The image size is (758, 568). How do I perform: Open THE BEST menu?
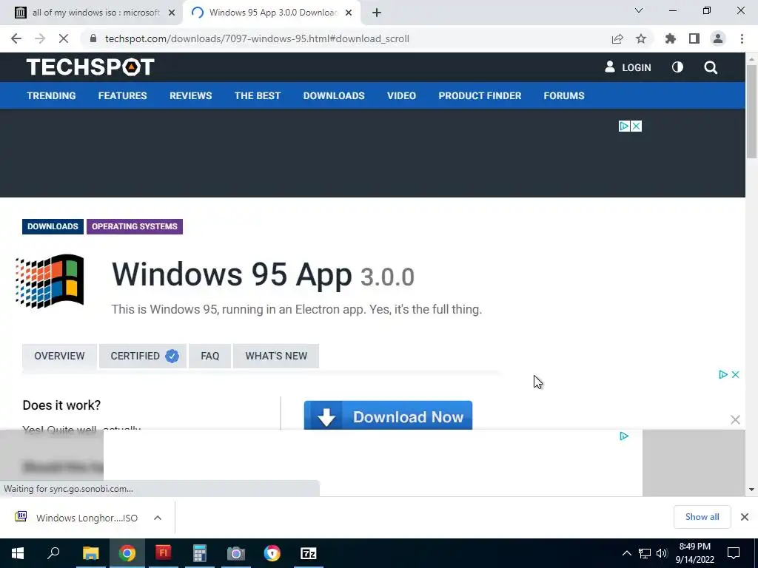point(257,95)
